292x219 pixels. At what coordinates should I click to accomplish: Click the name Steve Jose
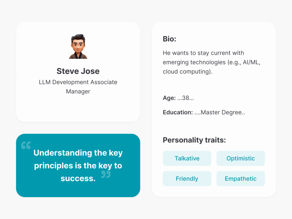(78, 71)
